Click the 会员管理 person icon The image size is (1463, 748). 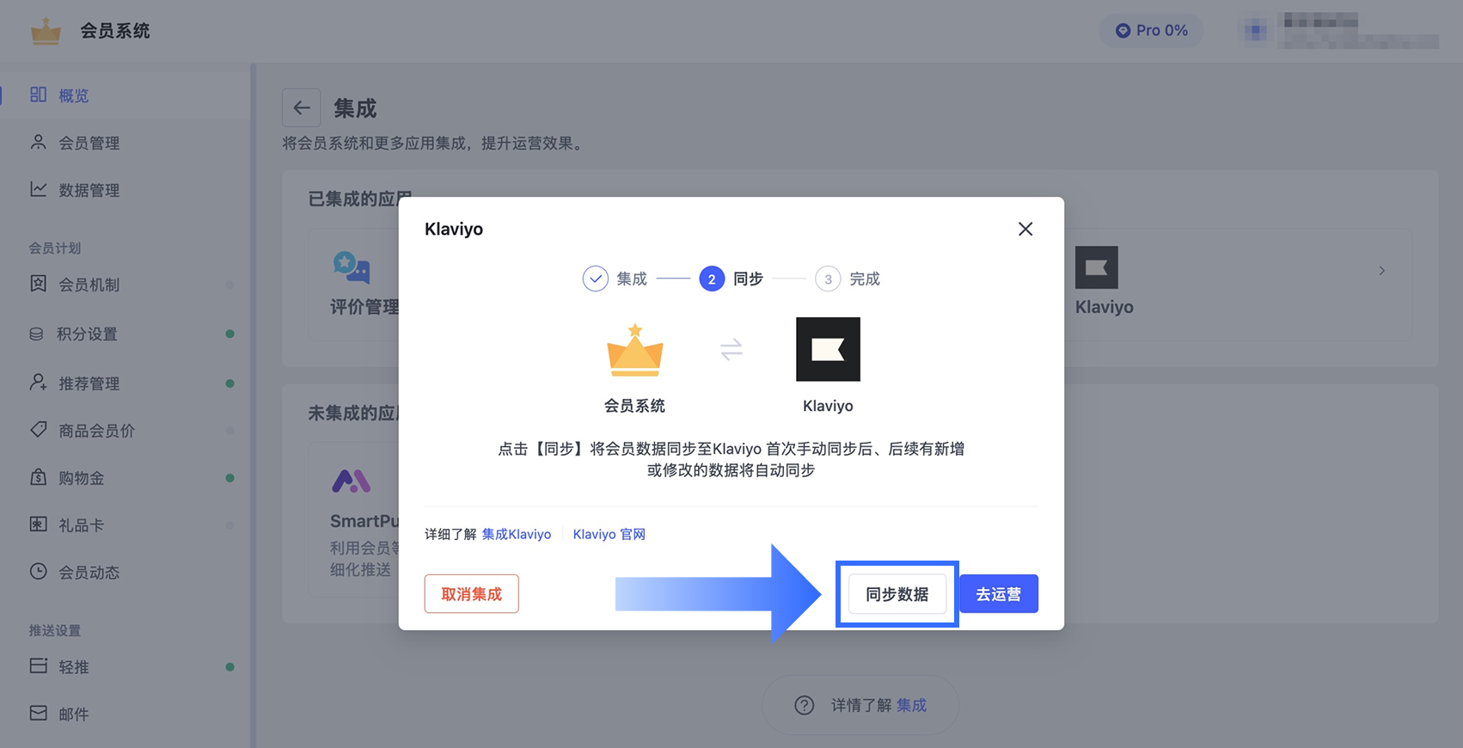(39, 142)
